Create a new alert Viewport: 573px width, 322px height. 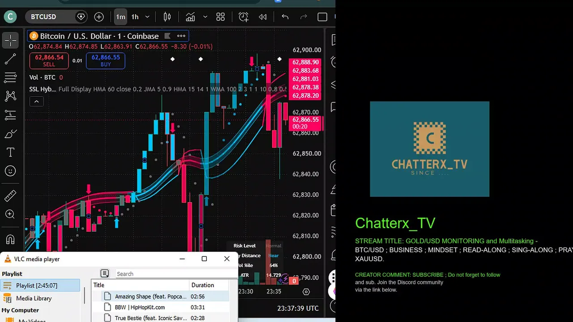(244, 17)
